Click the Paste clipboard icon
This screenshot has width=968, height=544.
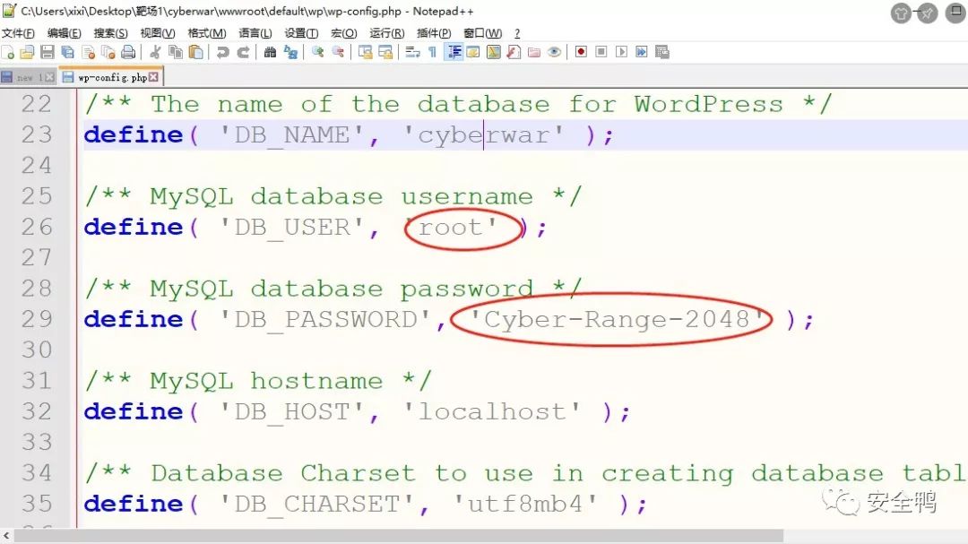point(195,53)
